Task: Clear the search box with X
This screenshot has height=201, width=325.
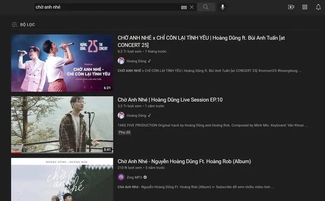Action: pos(192,7)
